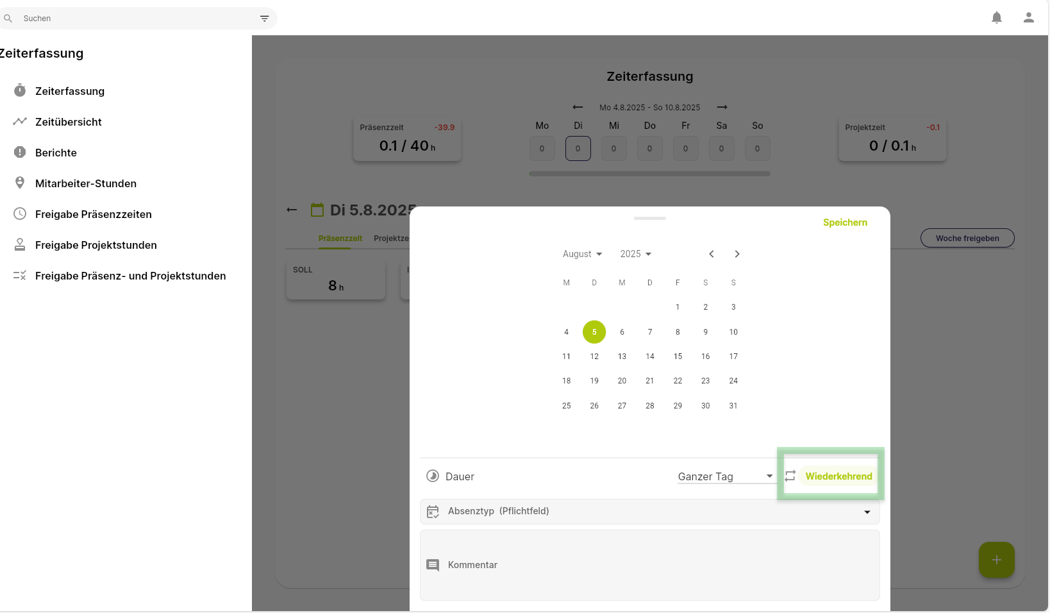This screenshot has width=1050, height=613.
Task: Toggle the Wiederkehrend recurring option
Action: click(838, 476)
